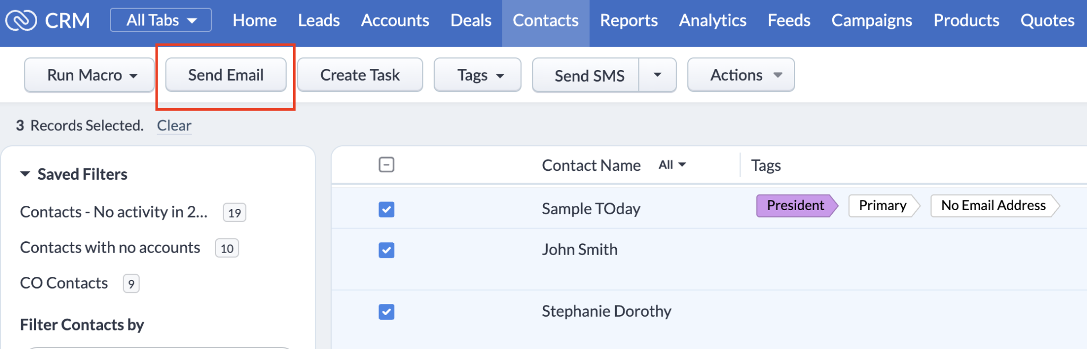This screenshot has height=349, width=1087.
Task: Click the Contact Name column header
Action: (x=591, y=165)
